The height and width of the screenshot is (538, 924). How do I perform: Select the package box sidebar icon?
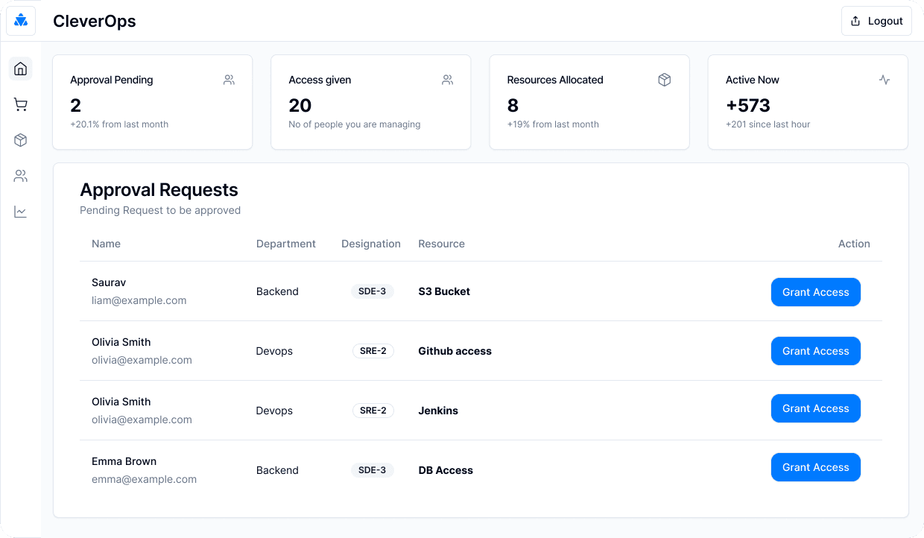coord(21,140)
